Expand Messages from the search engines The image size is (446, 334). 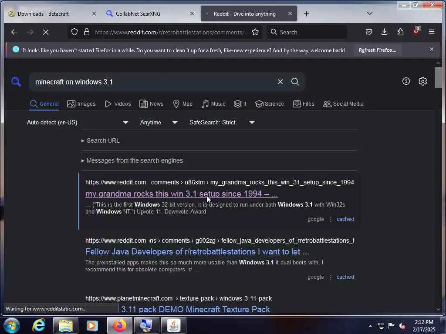[132, 160]
